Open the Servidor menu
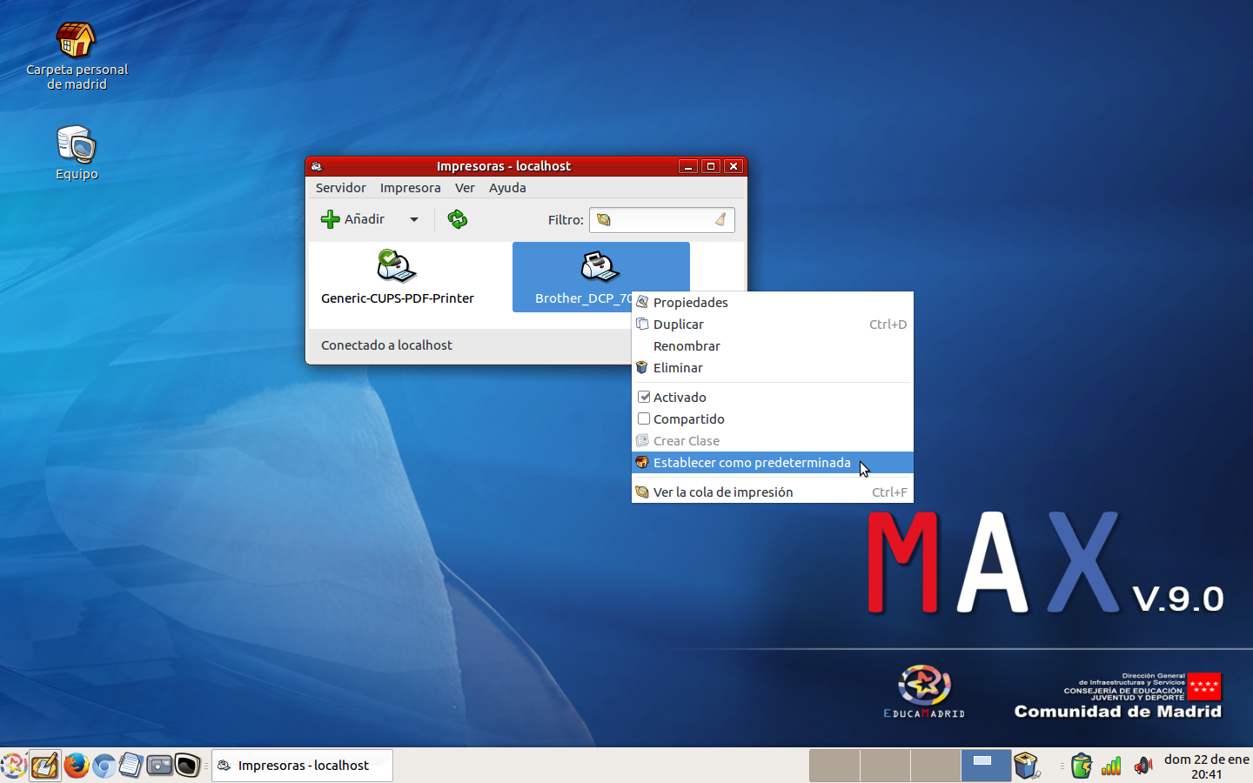The width and height of the screenshot is (1253, 783). tap(340, 188)
